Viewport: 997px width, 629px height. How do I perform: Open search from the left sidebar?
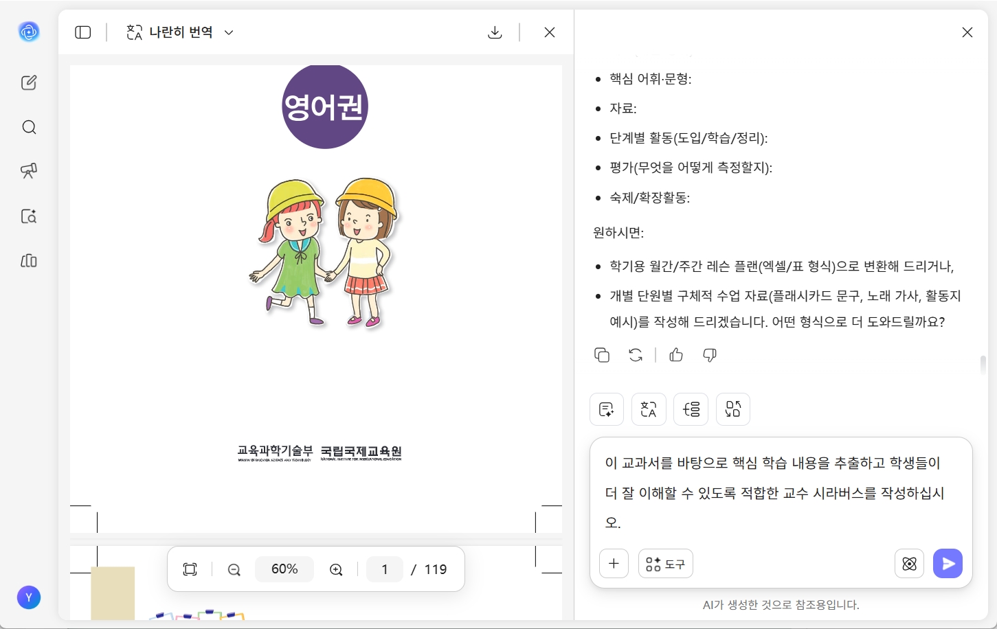[29, 127]
